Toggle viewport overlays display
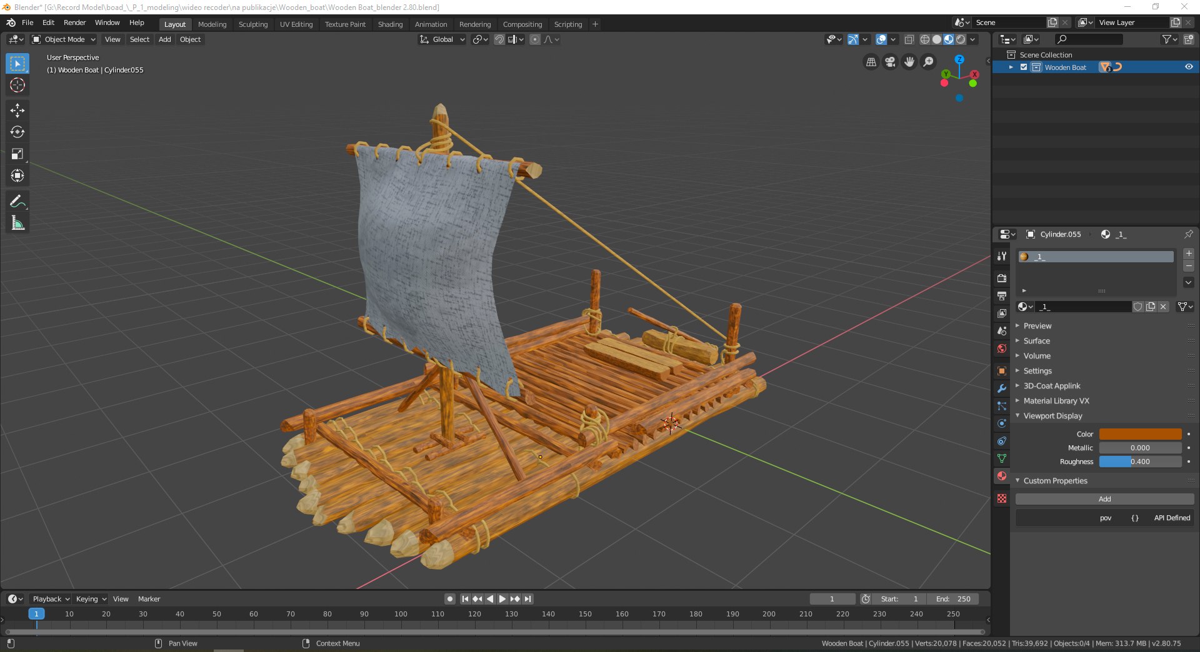Screen dimensions: 1200x652 point(881,39)
